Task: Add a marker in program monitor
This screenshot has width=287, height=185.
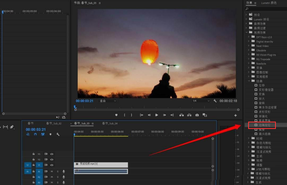Action: tap(116, 115)
